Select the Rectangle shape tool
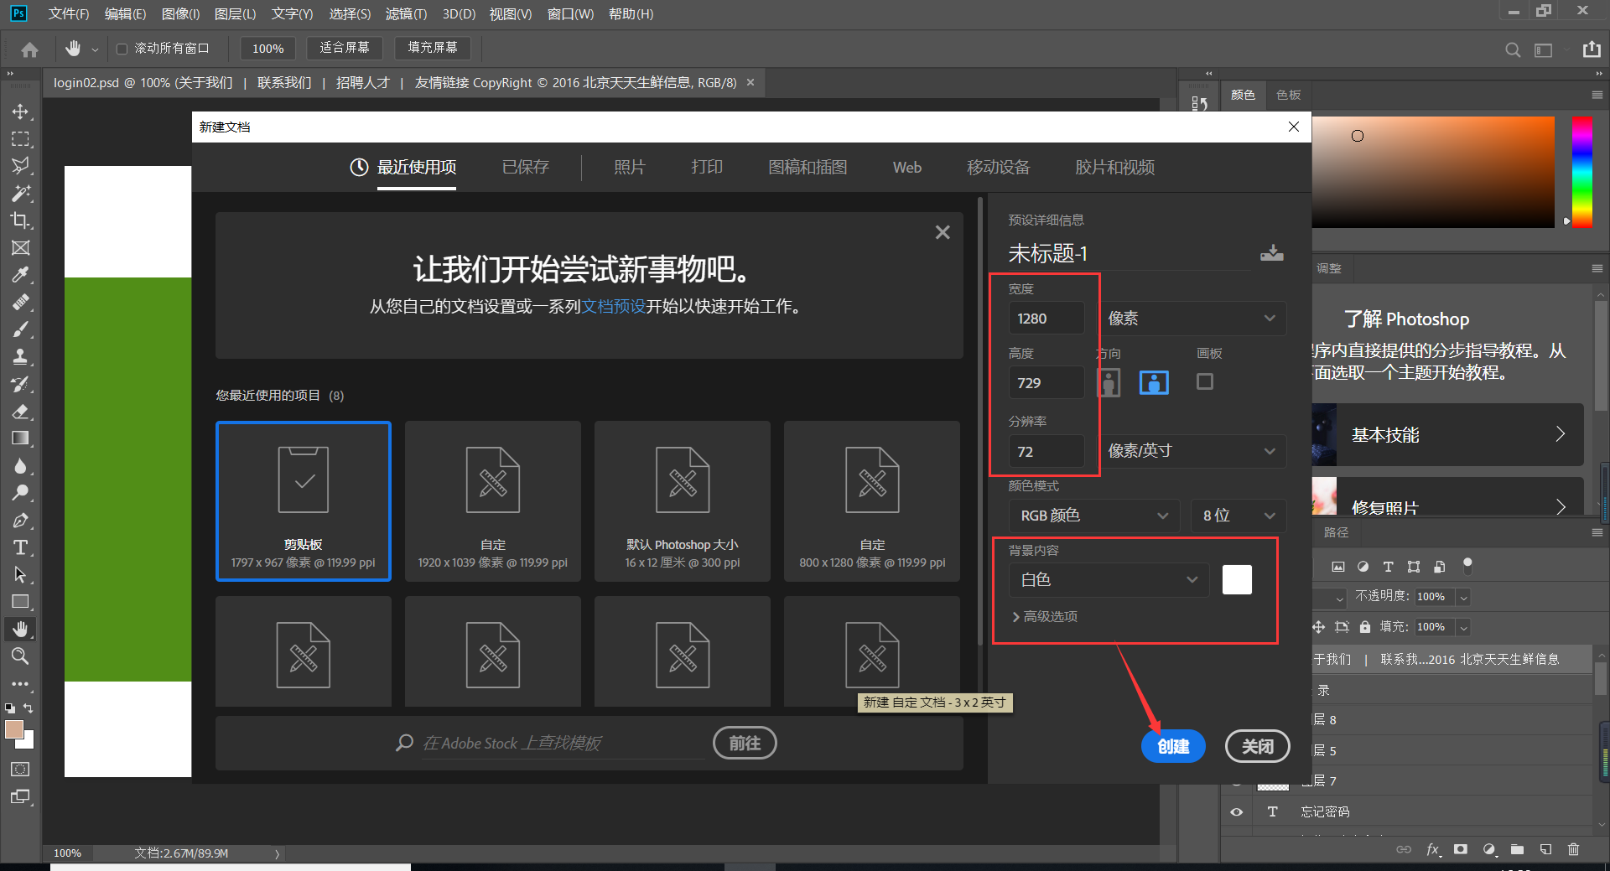1610x871 pixels. click(x=20, y=602)
